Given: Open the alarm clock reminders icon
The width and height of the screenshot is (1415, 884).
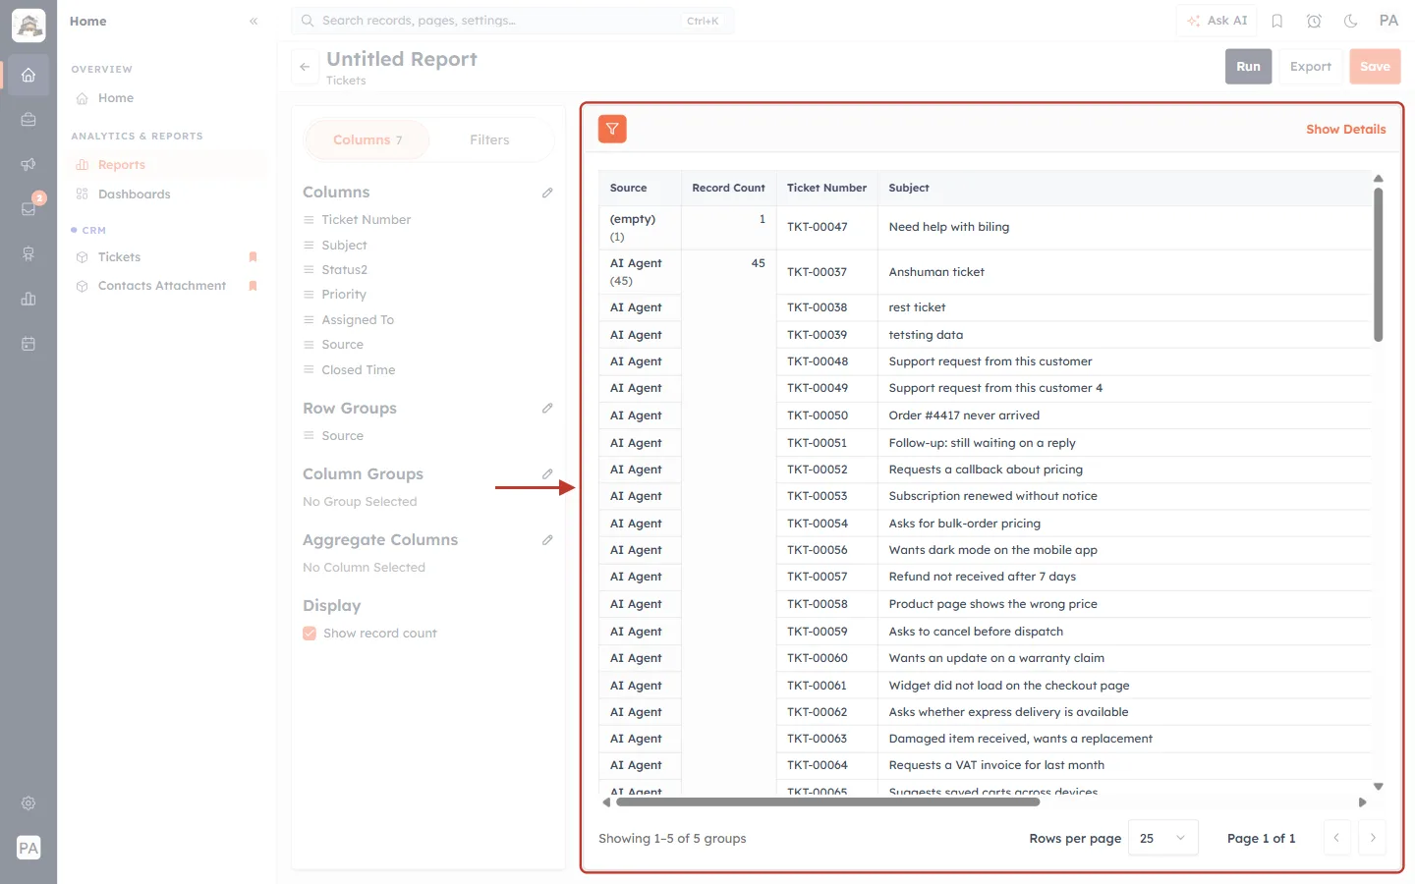Looking at the screenshot, I should point(1314,21).
